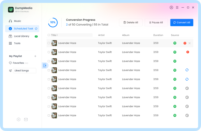The height and width of the screenshot is (131, 201).
Task: Click the 10% circular progress indicator
Action: pos(53,22)
